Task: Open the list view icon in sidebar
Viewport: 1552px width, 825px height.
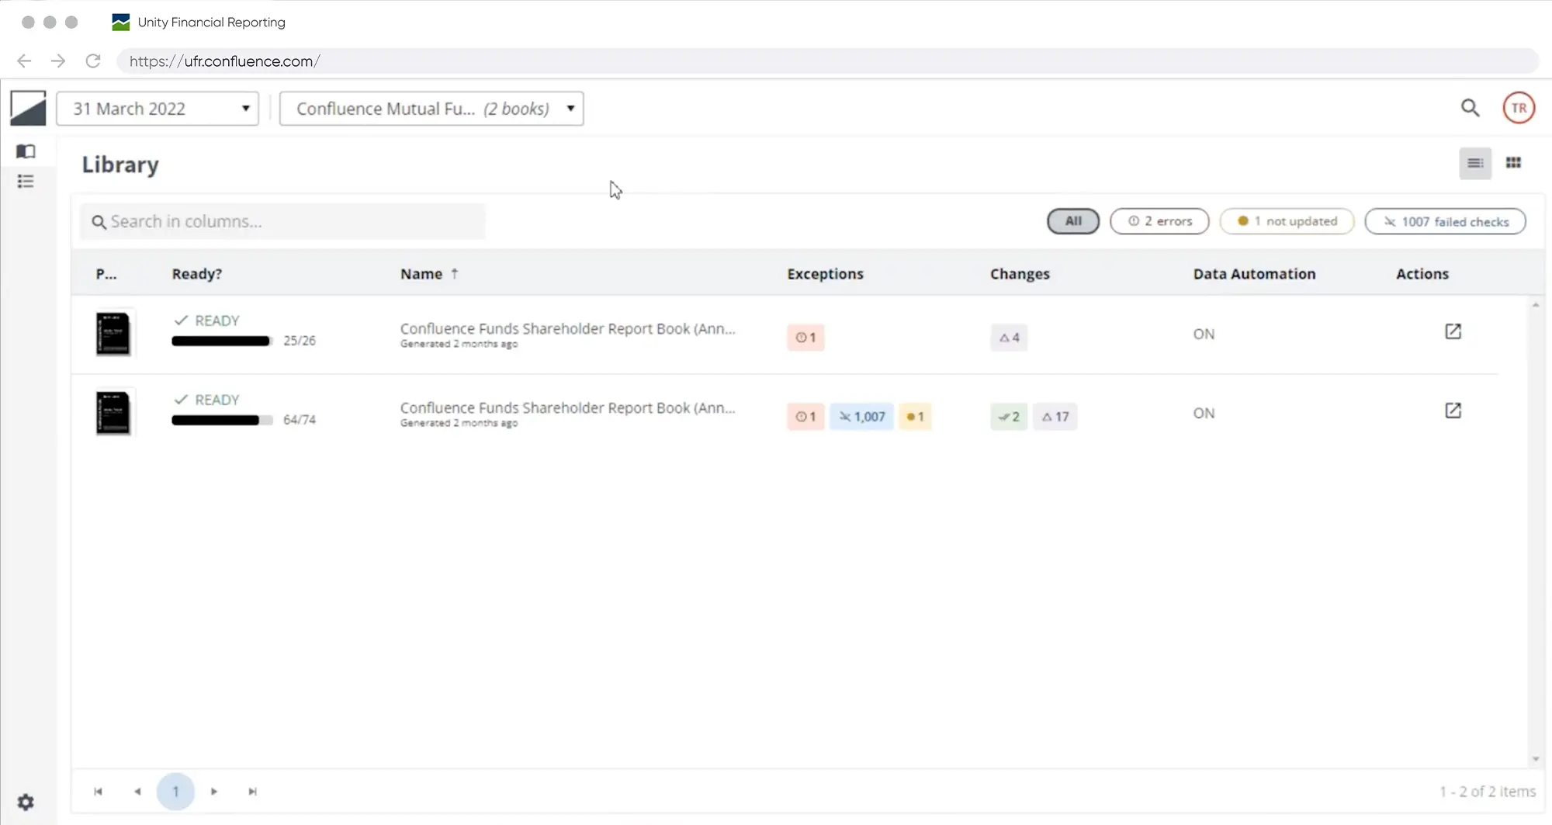Action: click(26, 182)
